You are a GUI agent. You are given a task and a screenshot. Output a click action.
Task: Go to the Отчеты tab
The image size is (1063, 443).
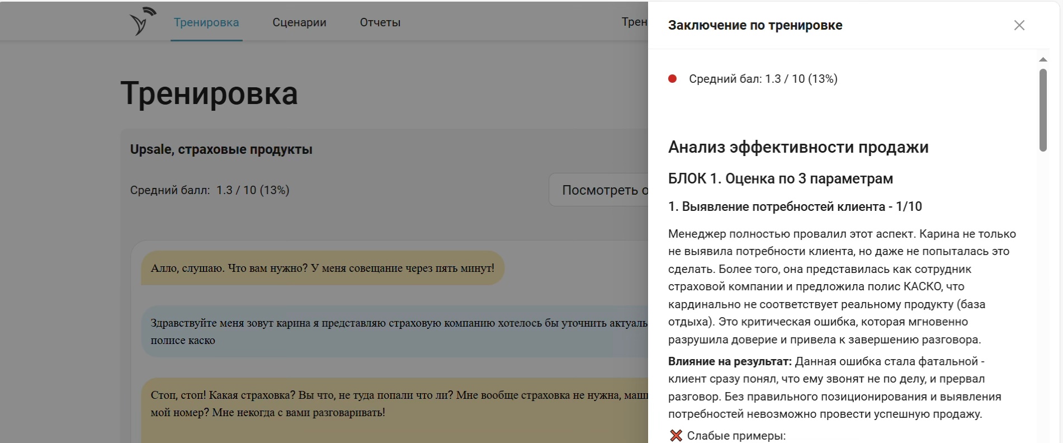click(x=380, y=22)
